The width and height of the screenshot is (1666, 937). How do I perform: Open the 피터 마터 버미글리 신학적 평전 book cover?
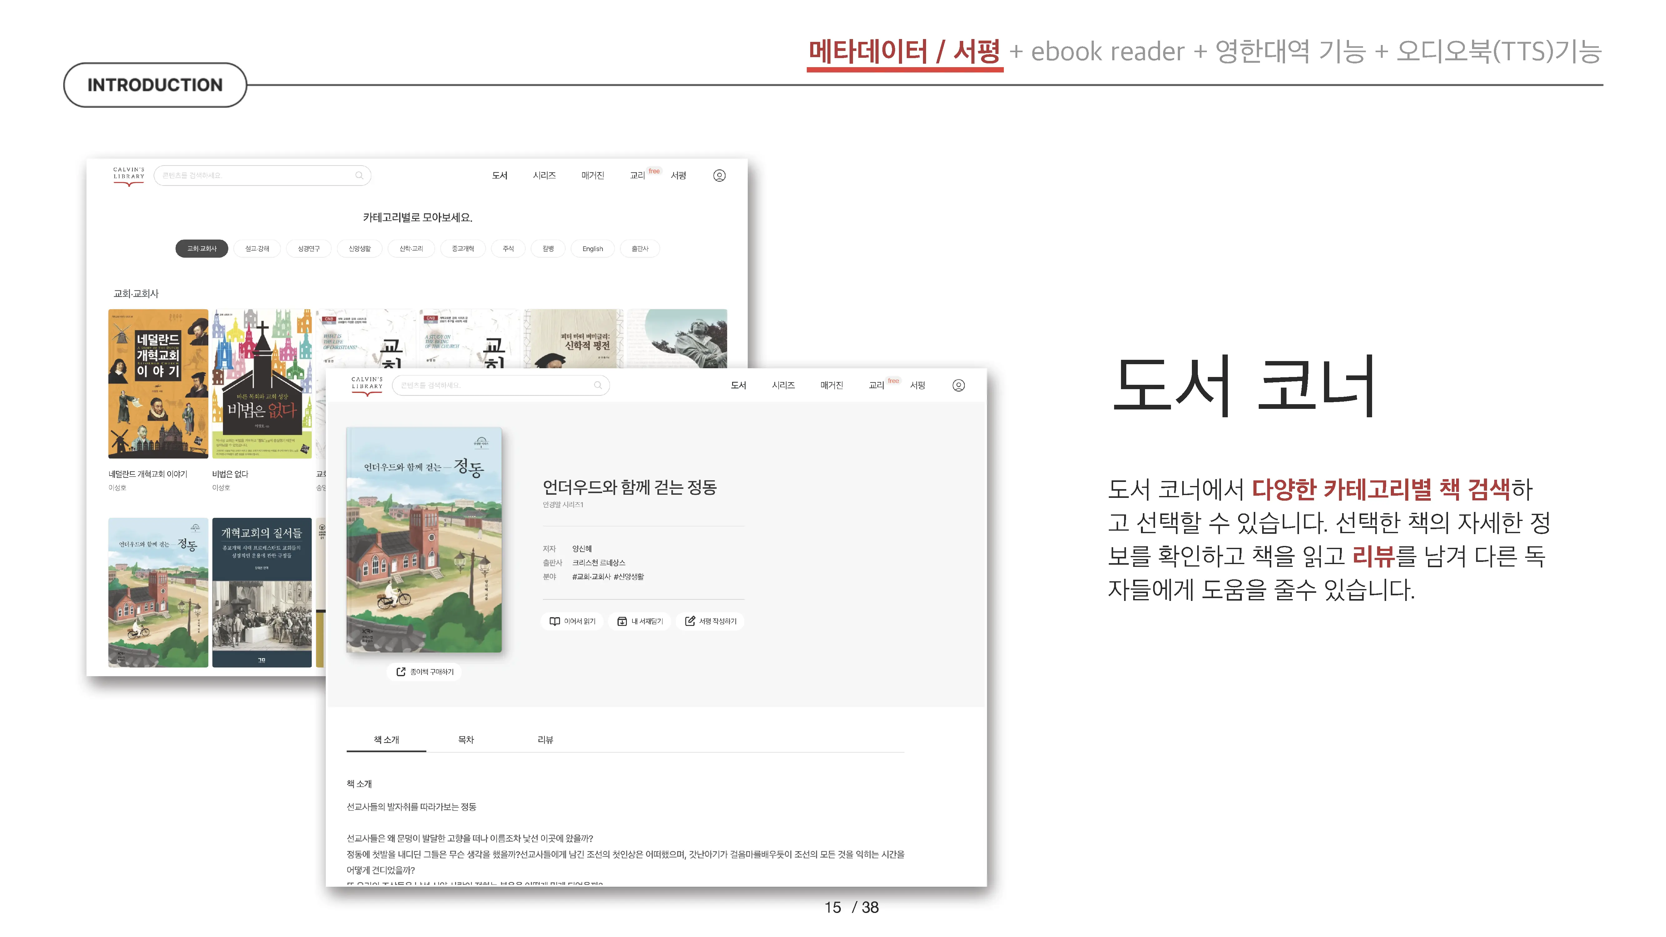[573, 338]
